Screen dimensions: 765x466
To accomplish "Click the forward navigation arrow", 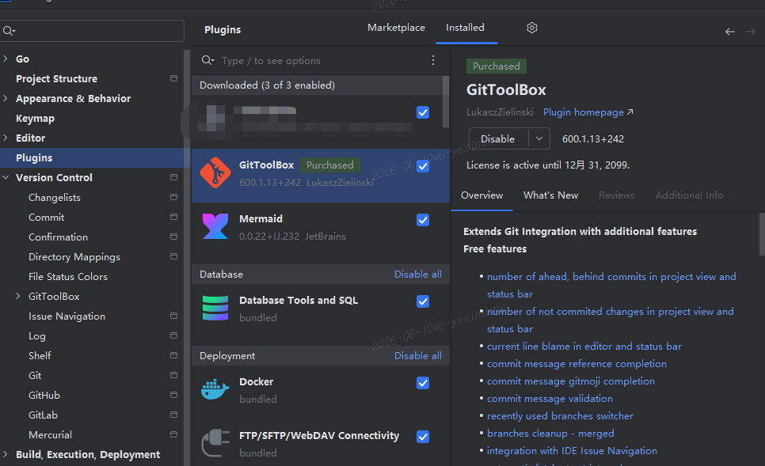I will [751, 32].
